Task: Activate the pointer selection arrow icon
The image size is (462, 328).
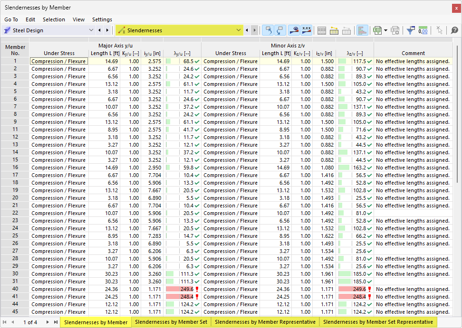Action: click(x=439, y=30)
